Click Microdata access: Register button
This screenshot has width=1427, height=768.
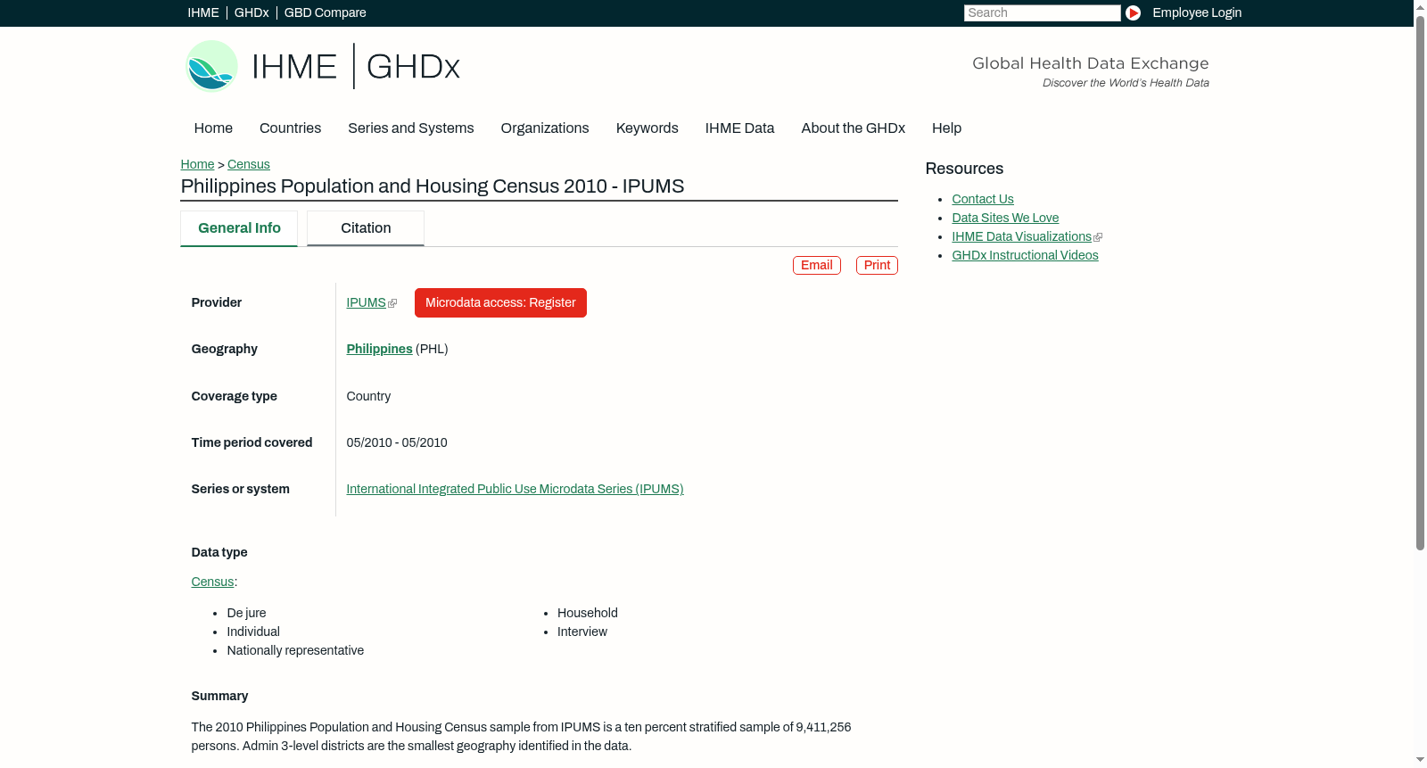click(x=500, y=303)
